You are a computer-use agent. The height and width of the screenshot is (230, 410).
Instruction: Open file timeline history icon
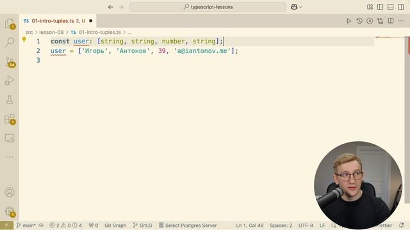tap(359, 21)
